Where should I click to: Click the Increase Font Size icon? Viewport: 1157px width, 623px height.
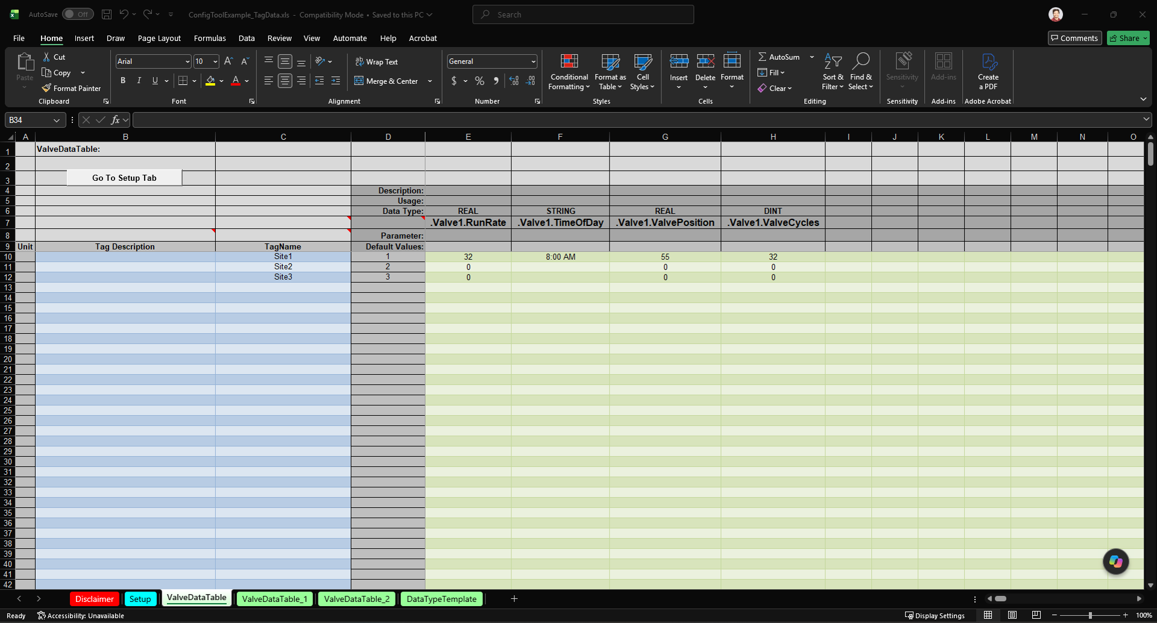click(229, 61)
